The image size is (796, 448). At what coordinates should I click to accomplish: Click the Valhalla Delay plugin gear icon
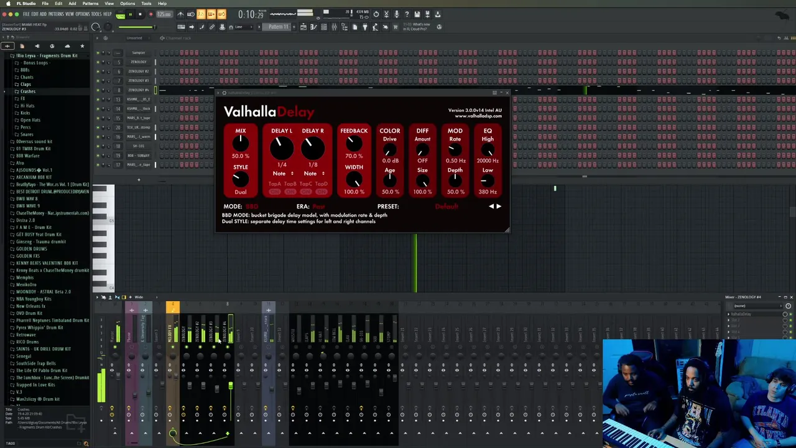point(224,93)
